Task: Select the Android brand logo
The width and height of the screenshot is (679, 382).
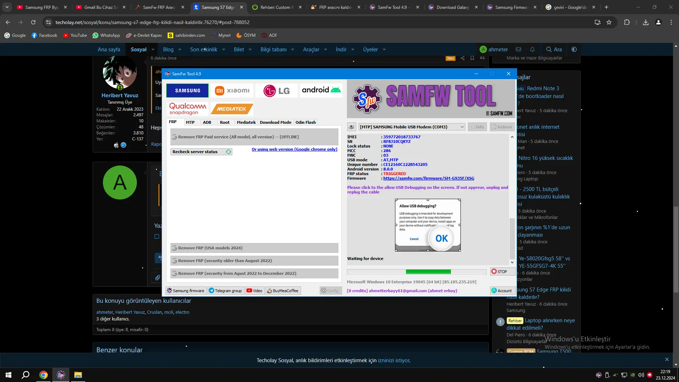Action: pyautogui.click(x=321, y=90)
